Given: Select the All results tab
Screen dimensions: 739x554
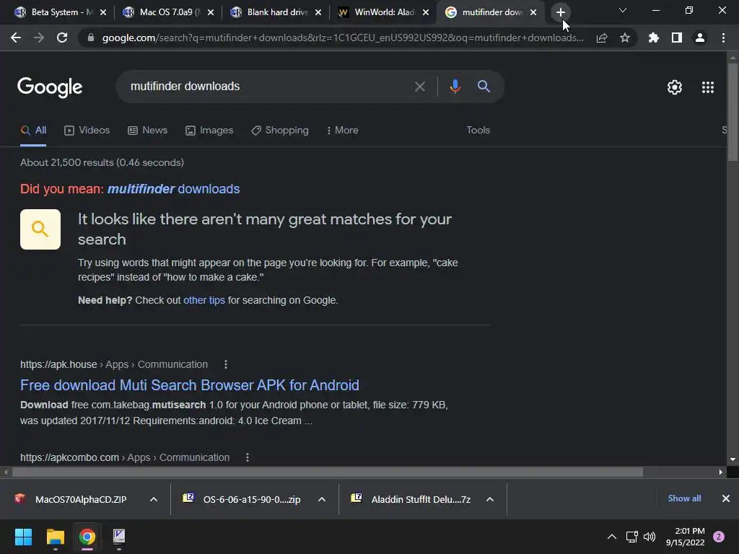Looking at the screenshot, I should [x=33, y=130].
